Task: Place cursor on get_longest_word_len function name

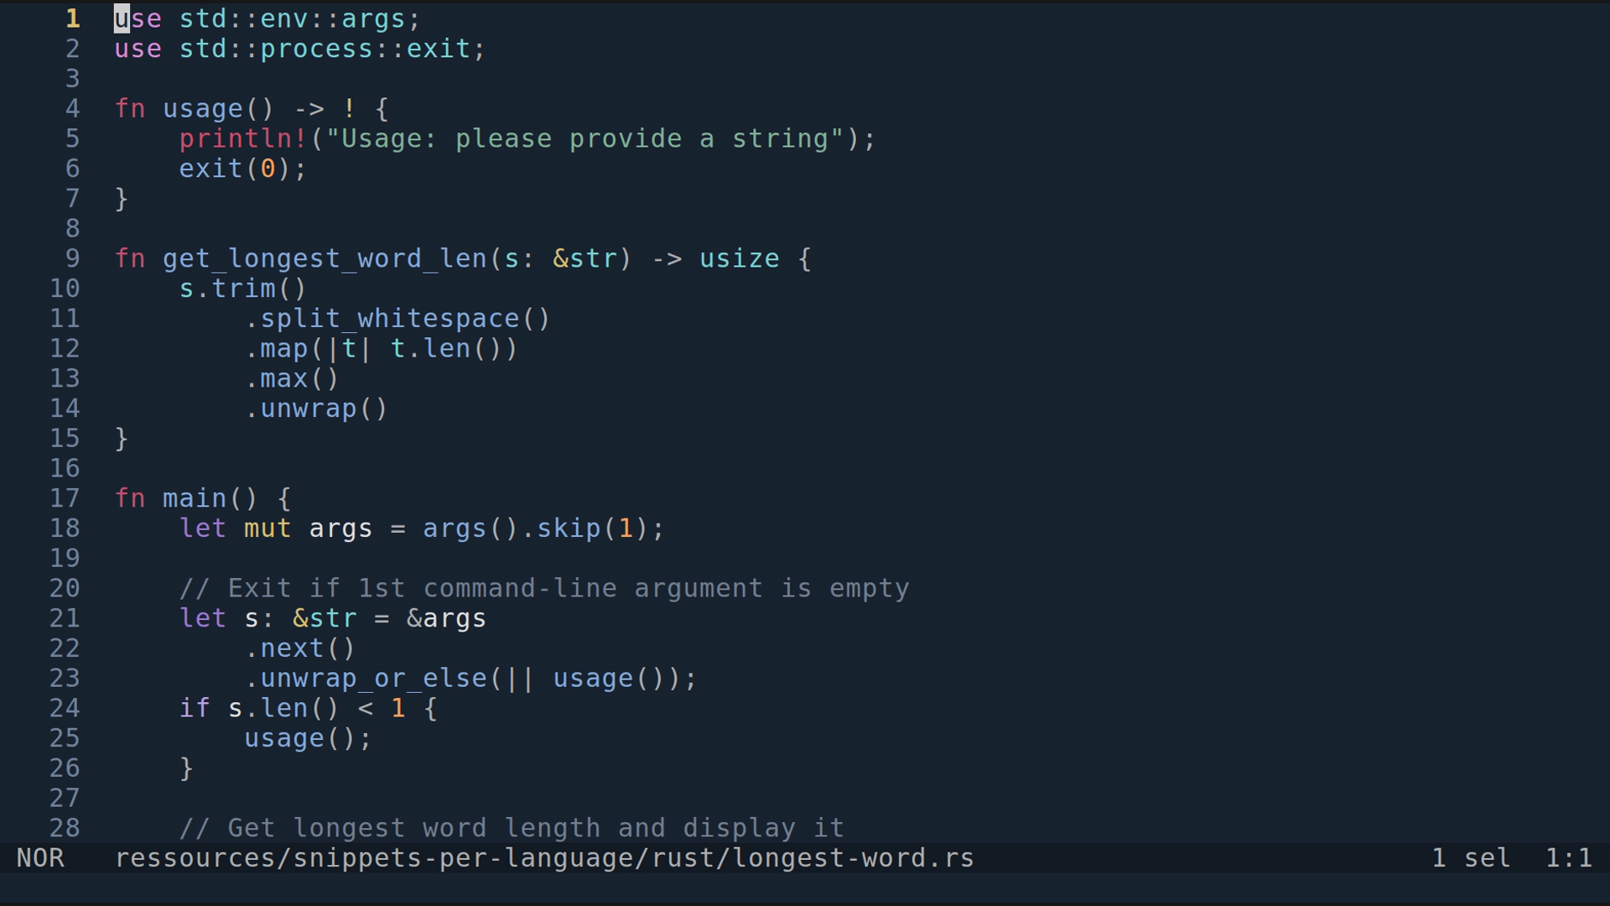Action: pyautogui.click(x=325, y=258)
